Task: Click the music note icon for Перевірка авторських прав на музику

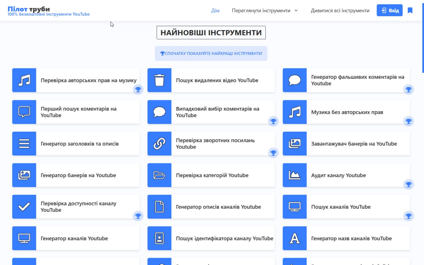Action: pos(24,80)
